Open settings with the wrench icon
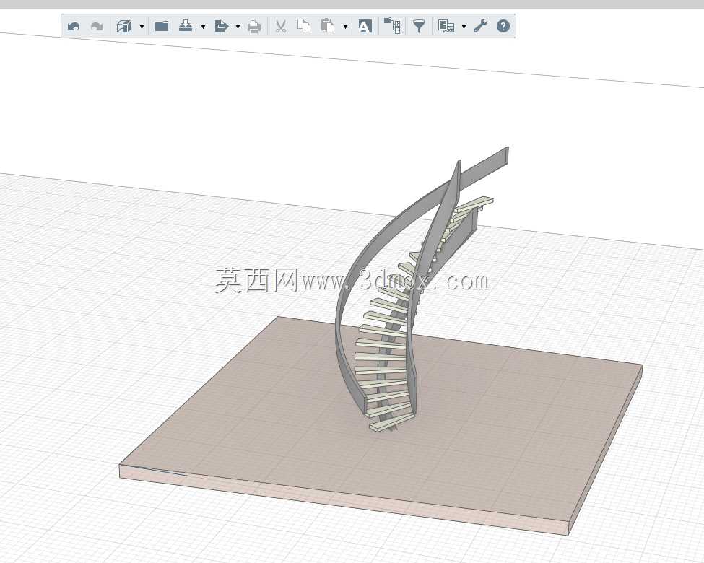704x563 pixels. click(x=480, y=26)
